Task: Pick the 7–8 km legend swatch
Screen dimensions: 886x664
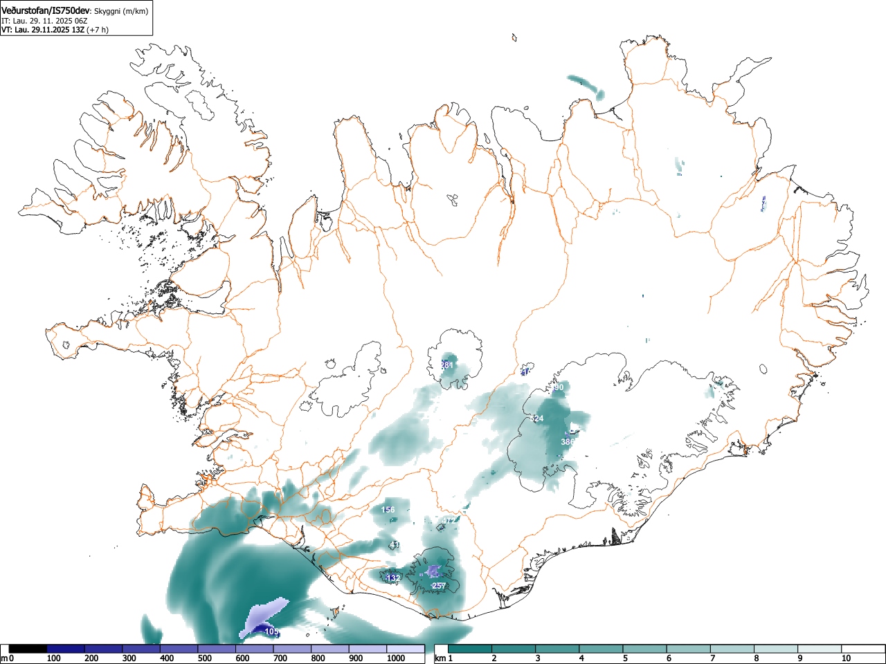Action: coord(733,649)
